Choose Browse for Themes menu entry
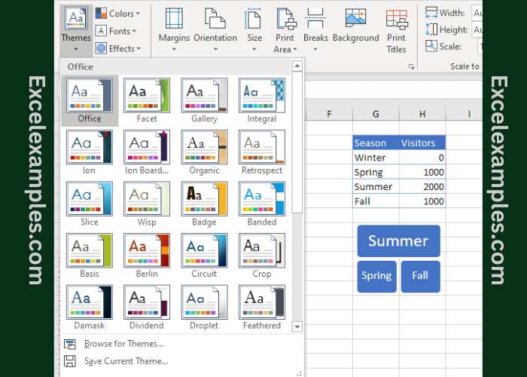Viewport: 527px width, 377px height. 123,344
